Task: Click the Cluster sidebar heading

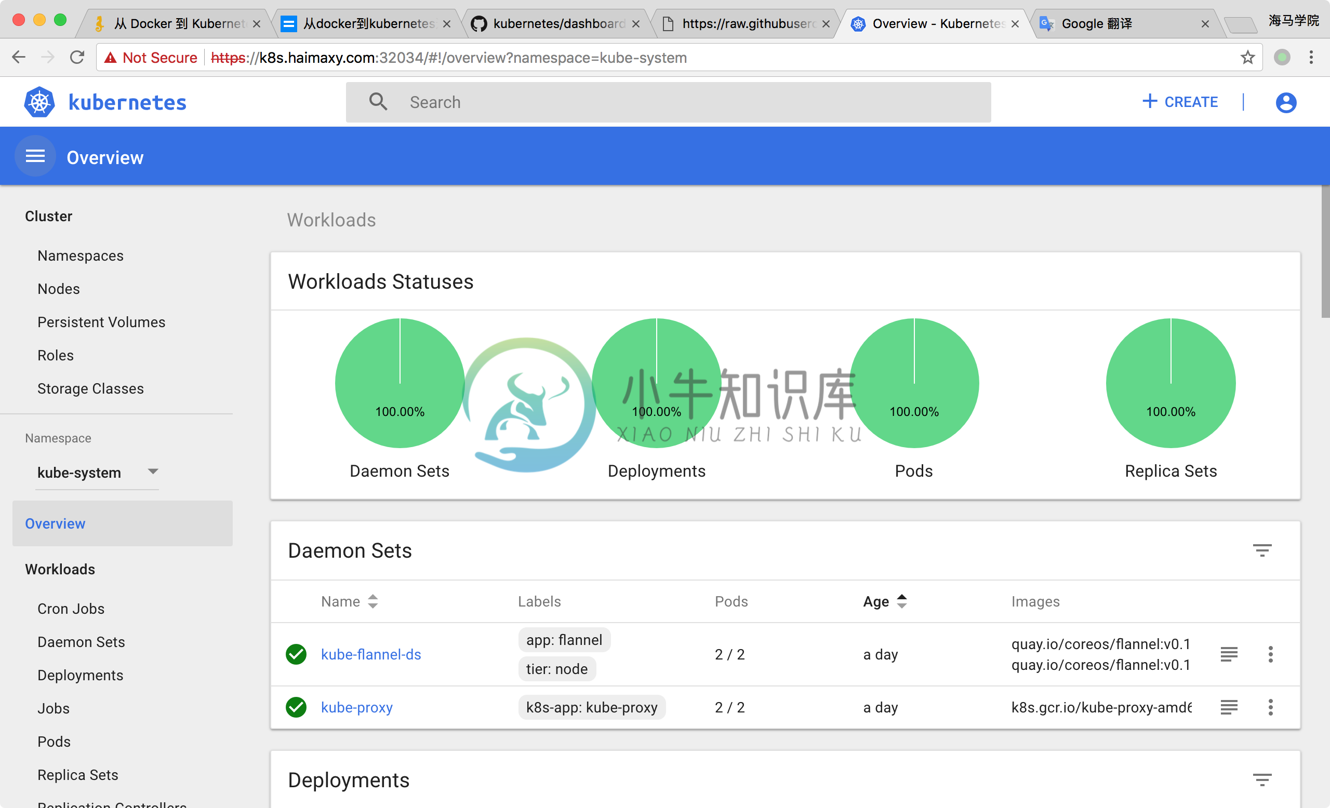Action: [49, 216]
